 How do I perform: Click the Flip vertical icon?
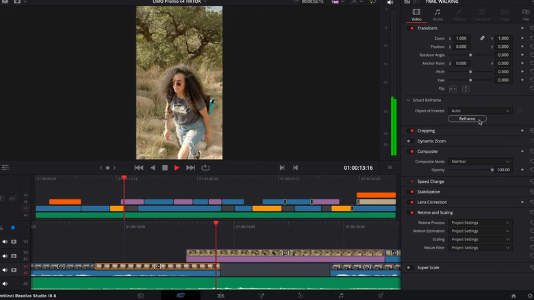[x=466, y=88]
